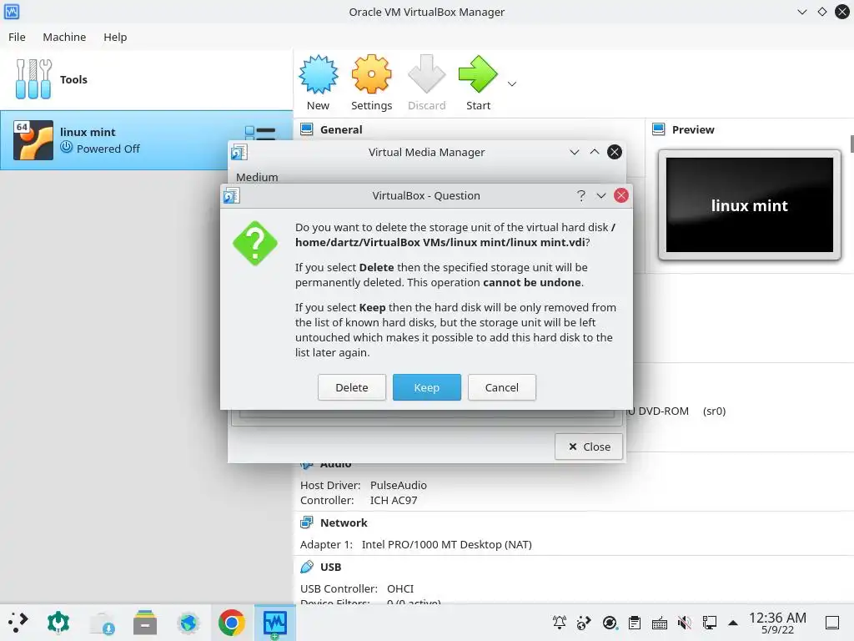The height and width of the screenshot is (641, 854).
Task: Open the Tools section icon
Action: coord(33,79)
